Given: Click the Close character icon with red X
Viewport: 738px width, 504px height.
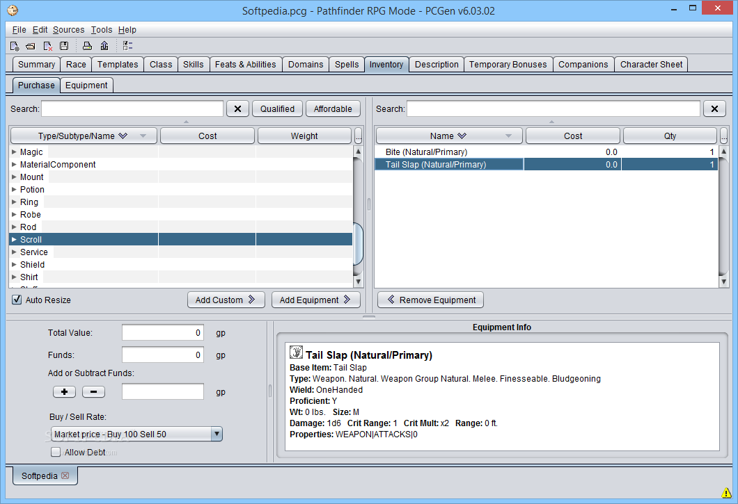Looking at the screenshot, I should click(x=47, y=46).
